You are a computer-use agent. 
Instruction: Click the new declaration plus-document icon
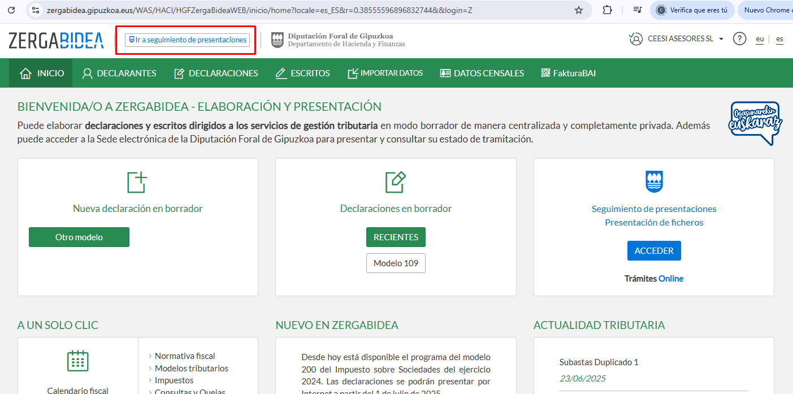[x=137, y=182]
